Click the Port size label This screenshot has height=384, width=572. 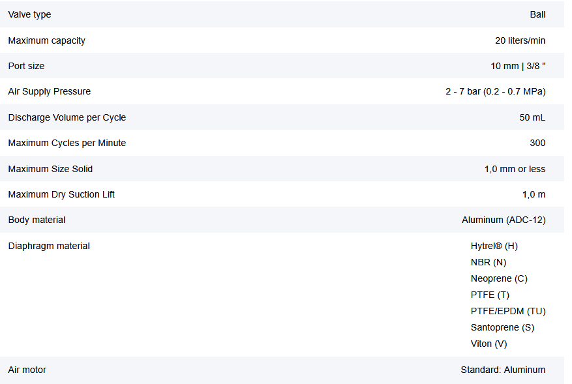point(26,66)
